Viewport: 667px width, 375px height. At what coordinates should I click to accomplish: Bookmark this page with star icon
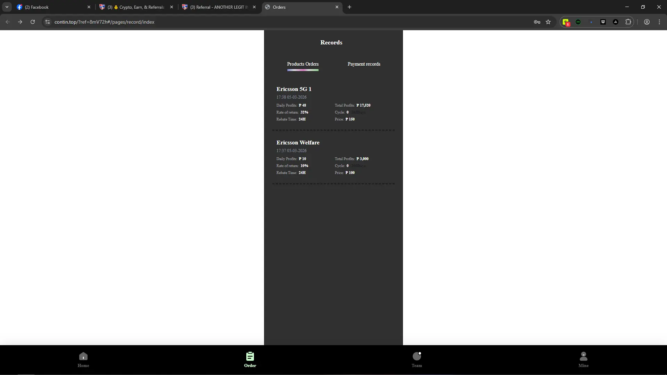548,22
